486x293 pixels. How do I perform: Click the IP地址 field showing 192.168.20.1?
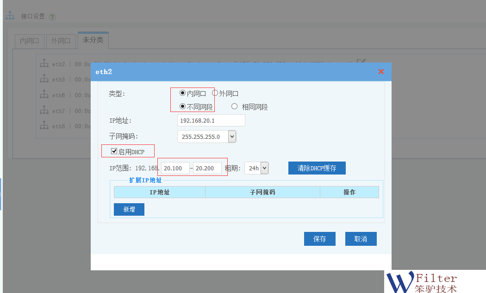211,120
